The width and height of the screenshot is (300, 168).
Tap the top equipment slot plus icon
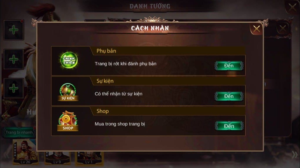click(x=13, y=30)
